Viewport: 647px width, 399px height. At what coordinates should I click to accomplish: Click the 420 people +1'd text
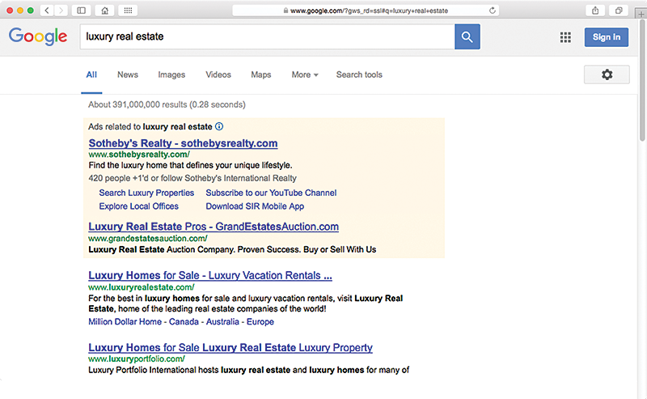click(192, 178)
